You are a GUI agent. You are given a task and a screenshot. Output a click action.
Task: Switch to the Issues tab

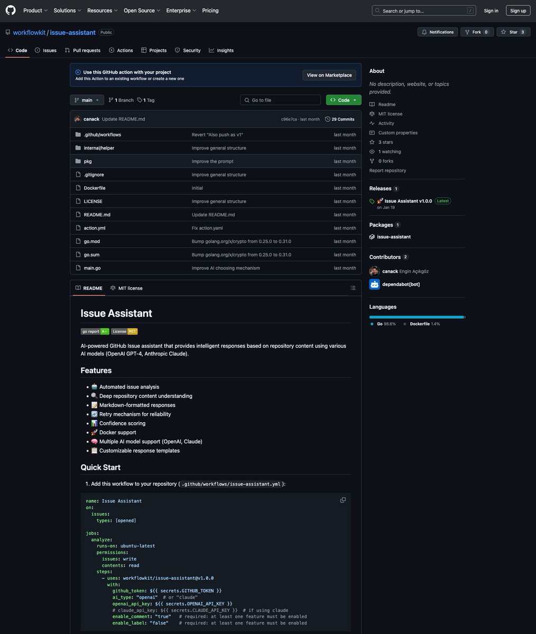click(x=45, y=50)
